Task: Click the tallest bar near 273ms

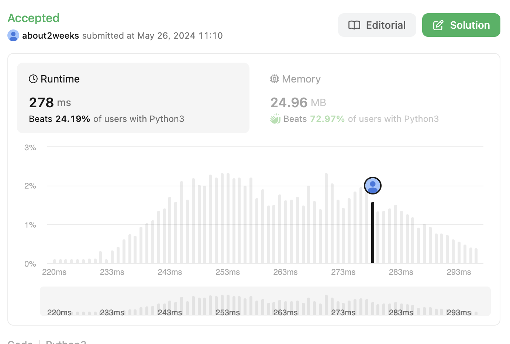Action: click(x=326, y=218)
